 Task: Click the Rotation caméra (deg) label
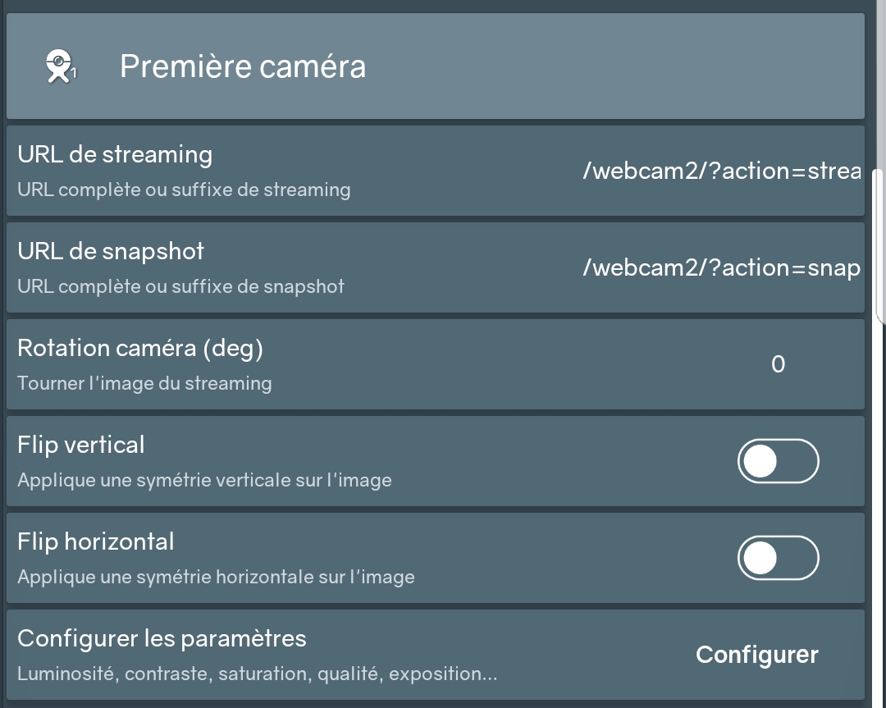(x=140, y=348)
